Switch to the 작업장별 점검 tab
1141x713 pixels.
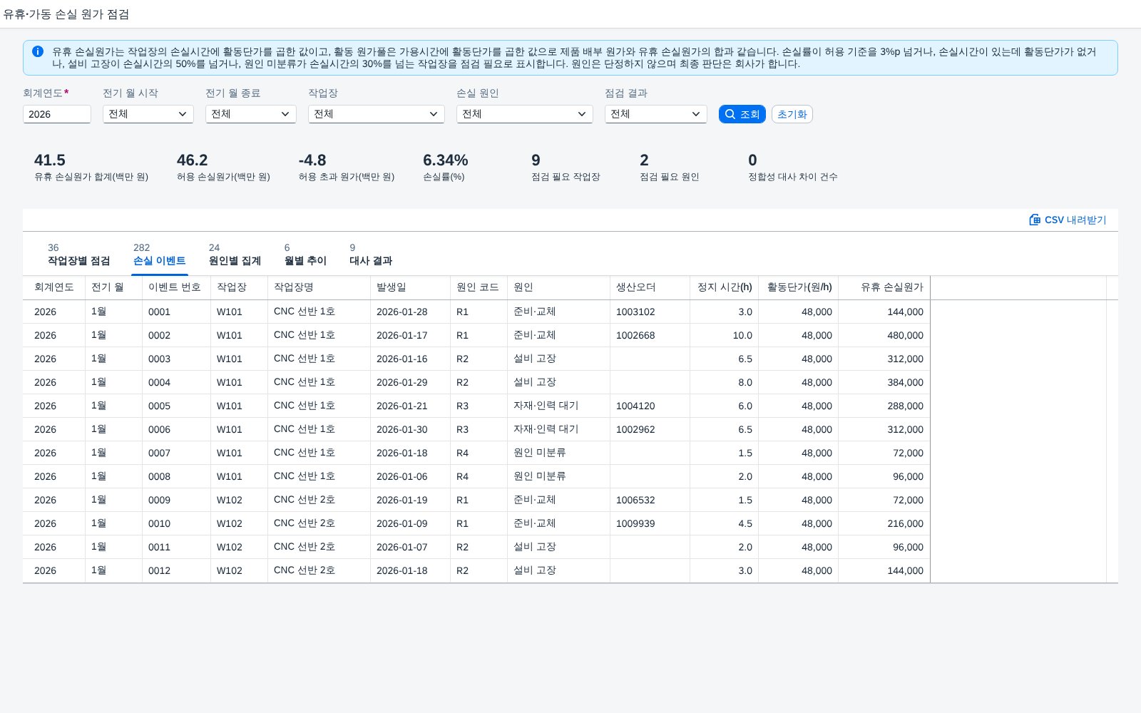point(79,255)
